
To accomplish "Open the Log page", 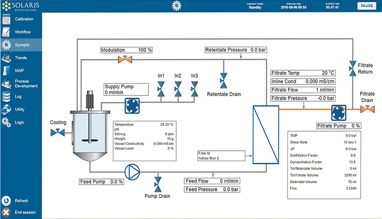I will point(21,96).
